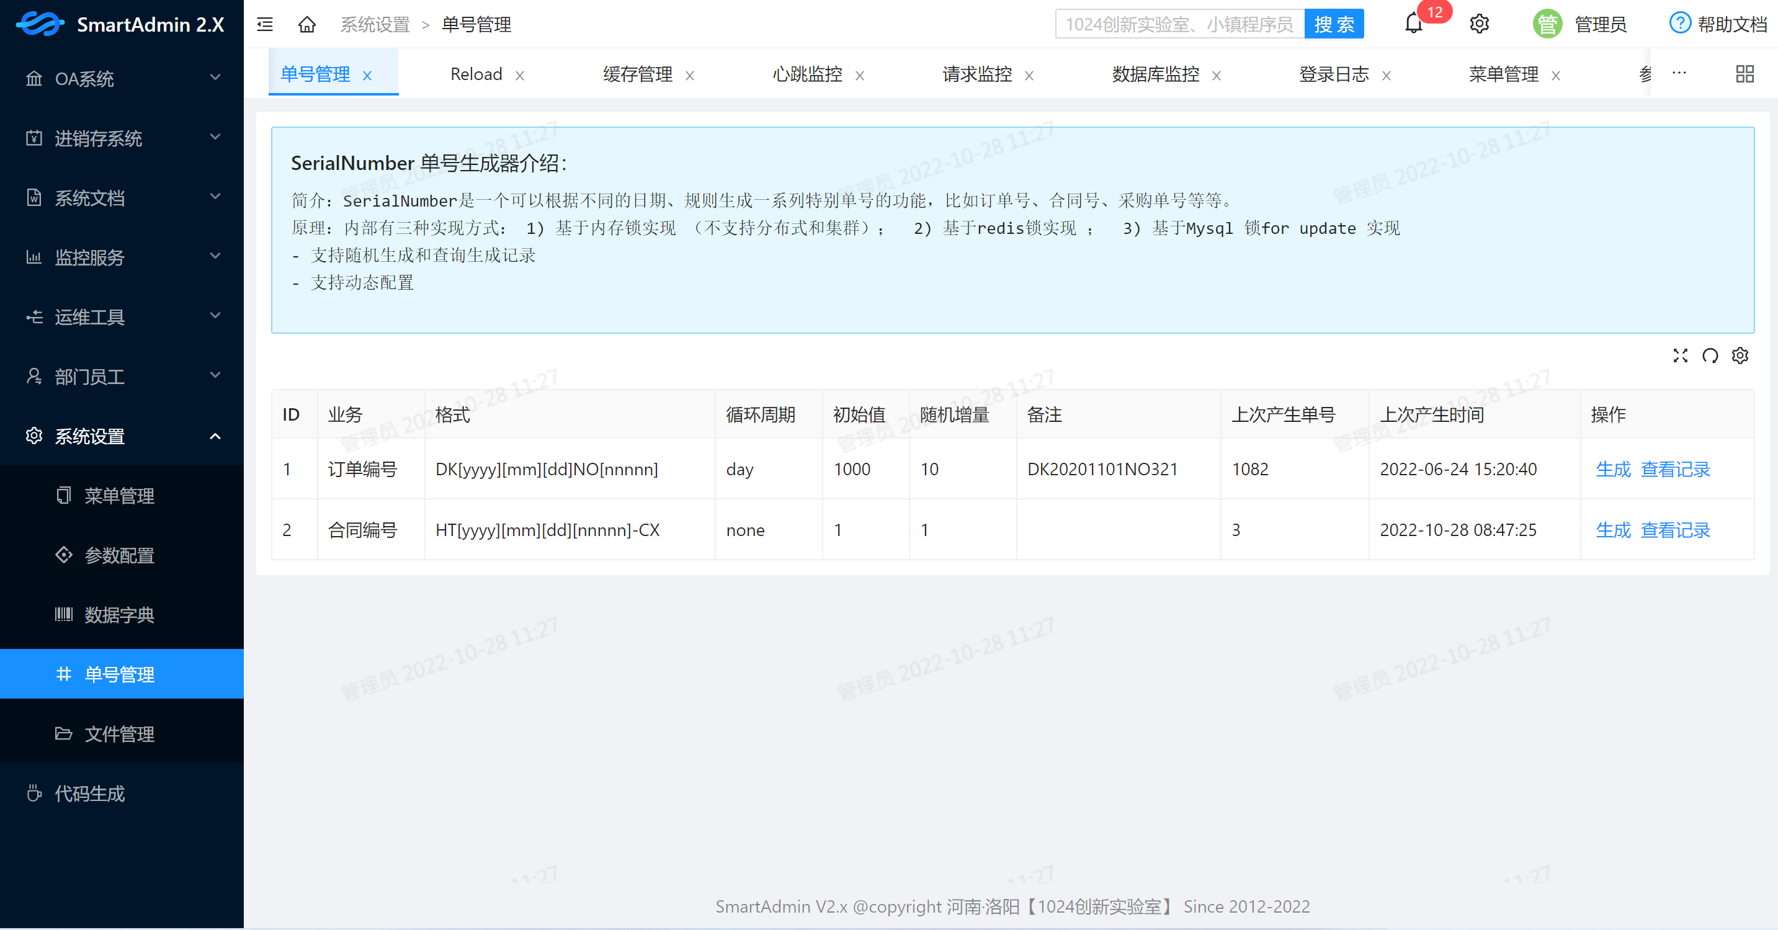Screen dimensions: 1778x930
Task: Close the Reload tab
Action: coord(520,75)
